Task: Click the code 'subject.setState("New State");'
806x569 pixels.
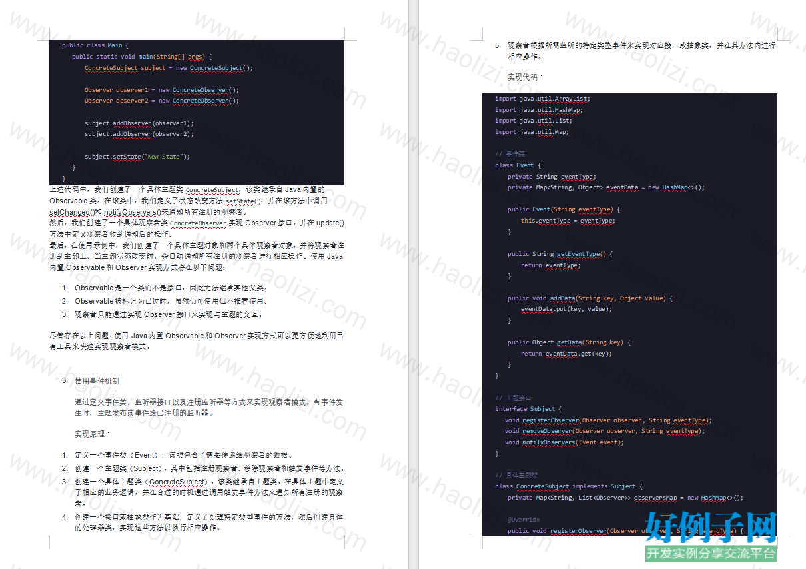Action: [x=137, y=157]
